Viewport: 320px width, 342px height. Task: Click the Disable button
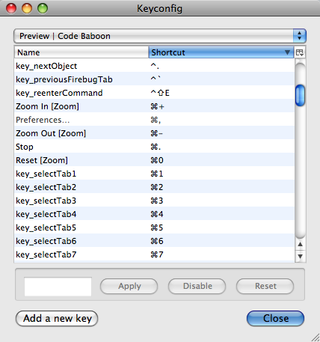tap(197, 286)
